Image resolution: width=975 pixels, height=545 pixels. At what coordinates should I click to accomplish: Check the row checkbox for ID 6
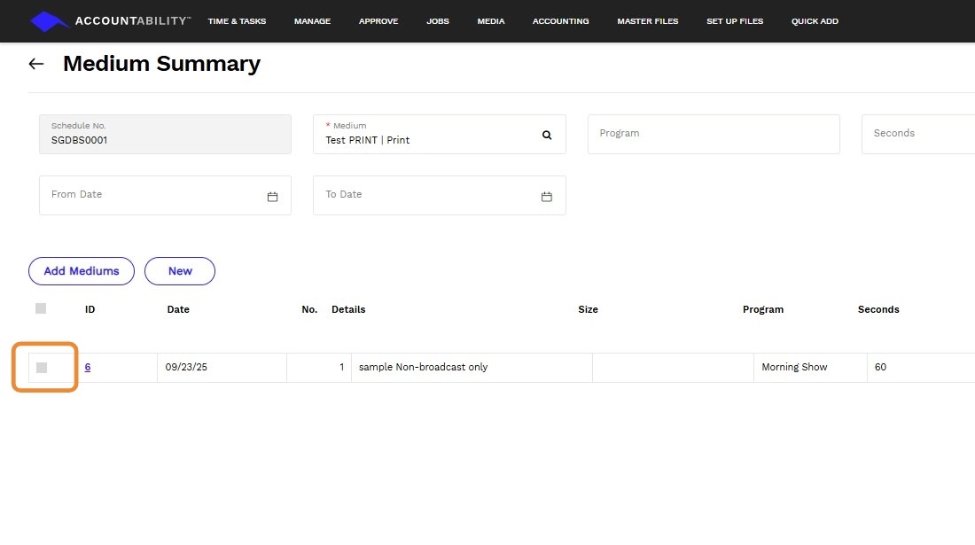(42, 368)
